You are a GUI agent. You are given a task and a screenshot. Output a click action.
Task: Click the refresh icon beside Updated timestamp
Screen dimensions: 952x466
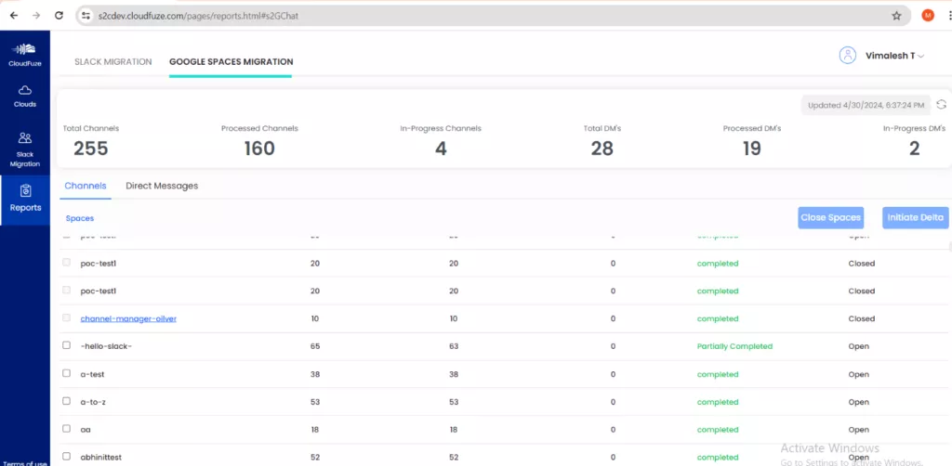(941, 105)
